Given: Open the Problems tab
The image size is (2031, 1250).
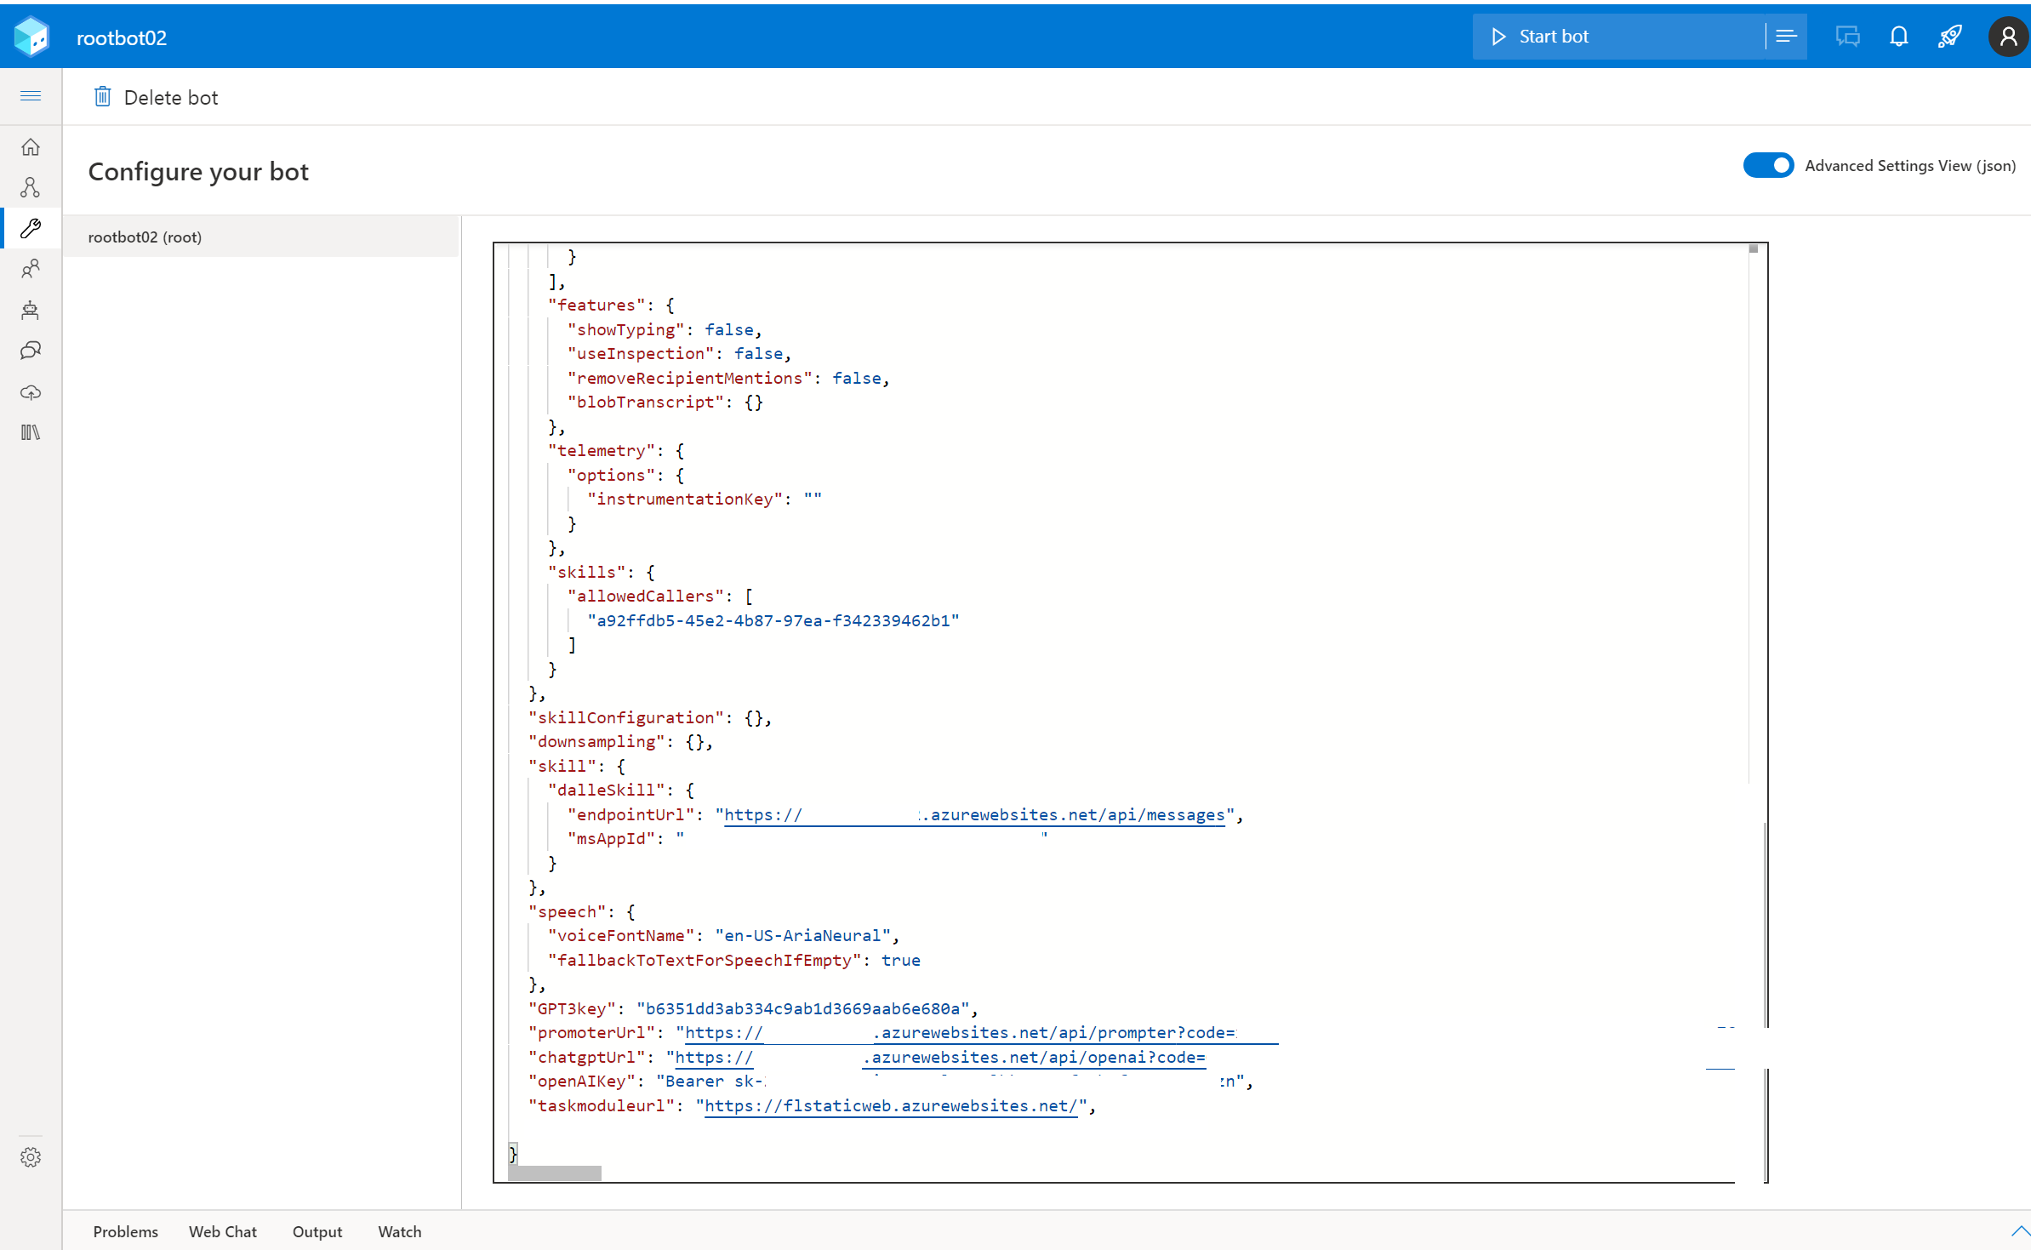Looking at the screenshot, I should click(126, 1231).
